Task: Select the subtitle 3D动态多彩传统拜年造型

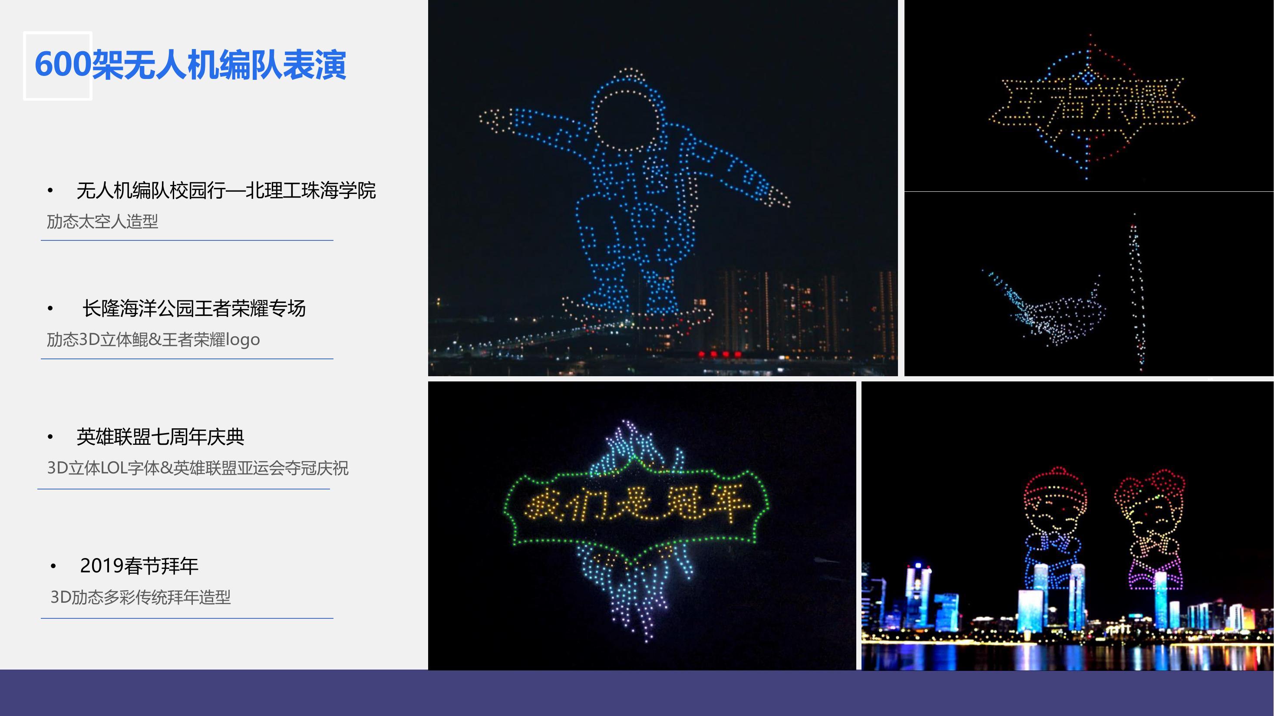Action: pos(140,597)
